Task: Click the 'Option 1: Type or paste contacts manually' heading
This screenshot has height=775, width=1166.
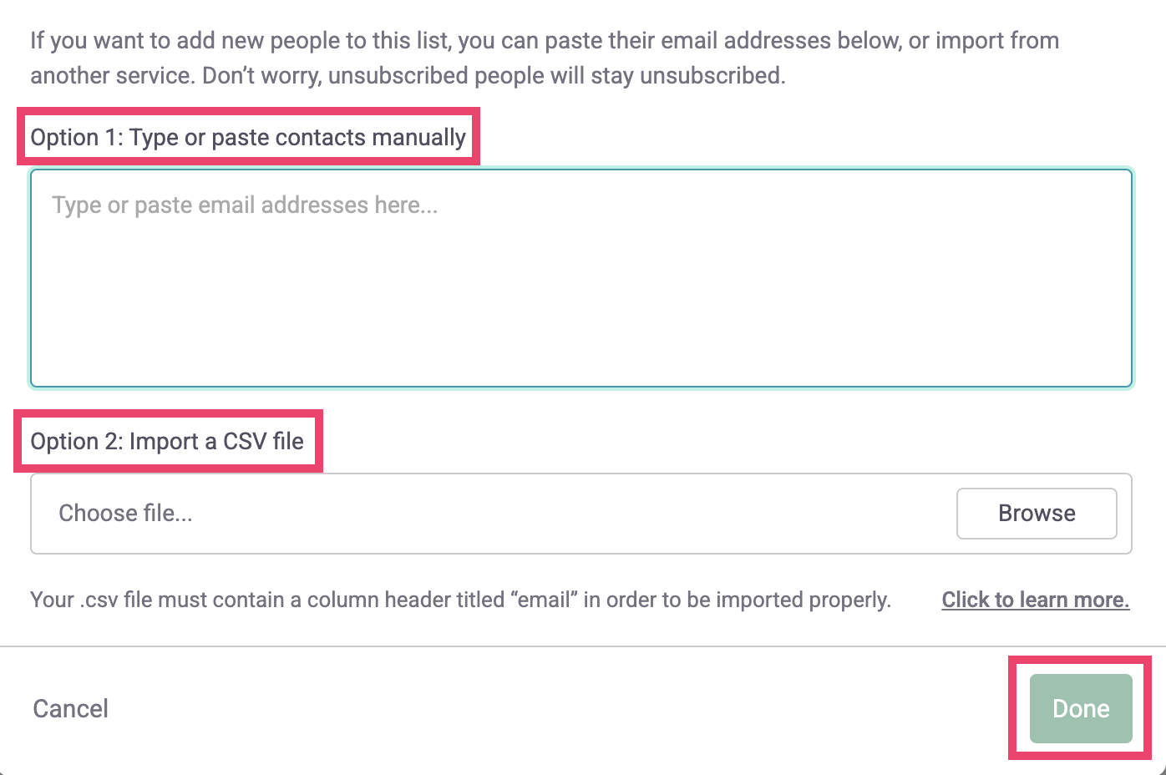Action: pyautogui.click(x=248, y=137)
